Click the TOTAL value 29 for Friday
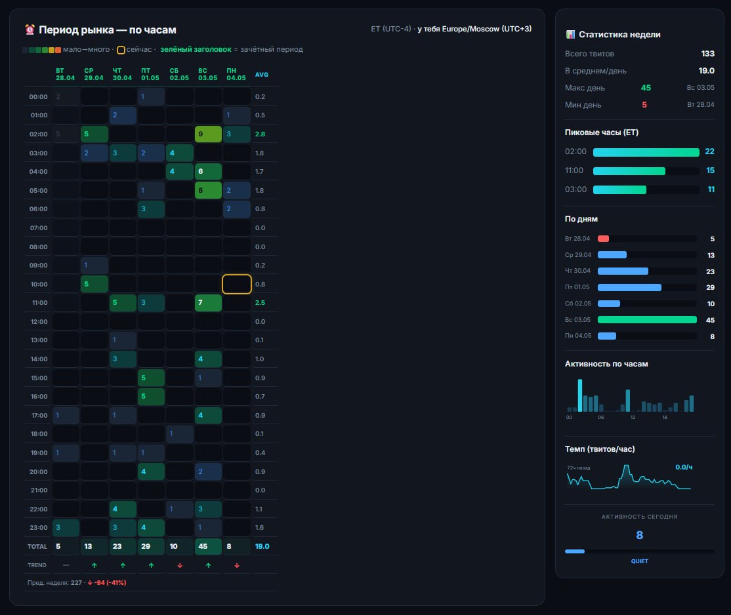 pyautogui.click(x=152, y=547)
